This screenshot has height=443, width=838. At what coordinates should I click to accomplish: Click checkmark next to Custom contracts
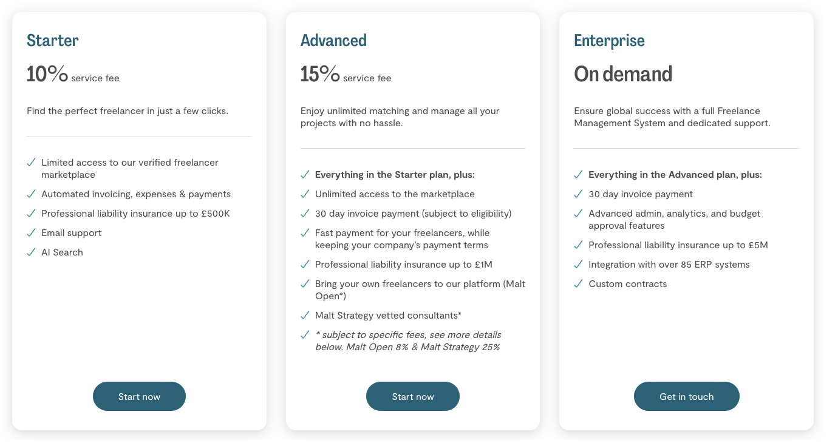tap(578, 284)
